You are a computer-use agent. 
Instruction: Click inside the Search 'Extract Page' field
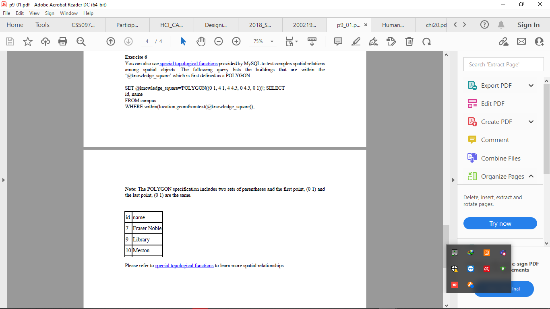point(503,64)
